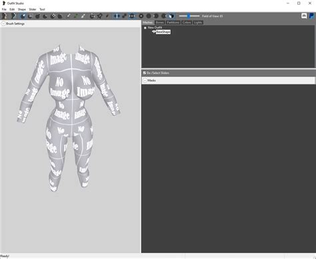Select the green Color paint brush
Screen dimensions: 316x259
pos(76,16)
